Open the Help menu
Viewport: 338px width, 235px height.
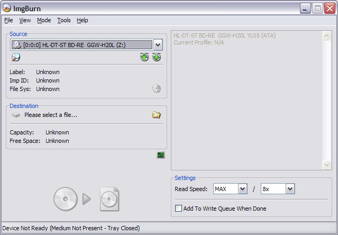(83, 20)
